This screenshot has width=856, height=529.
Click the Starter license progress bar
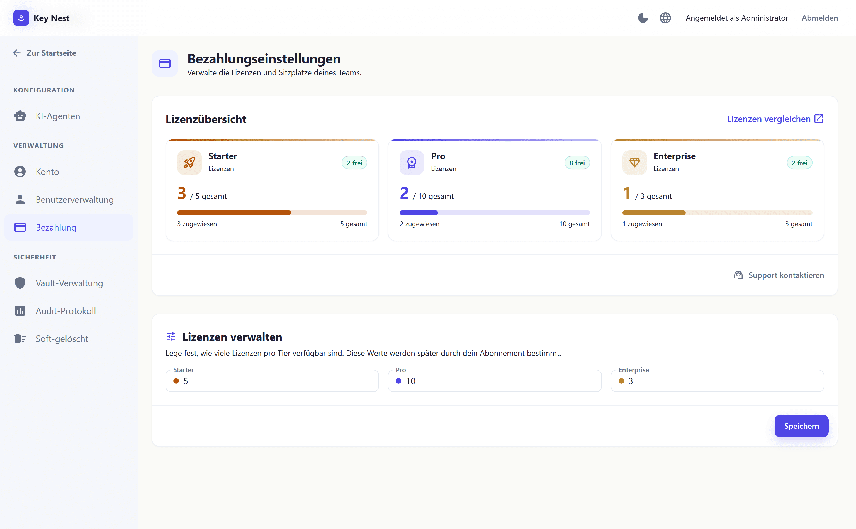[x=272, y=213]
